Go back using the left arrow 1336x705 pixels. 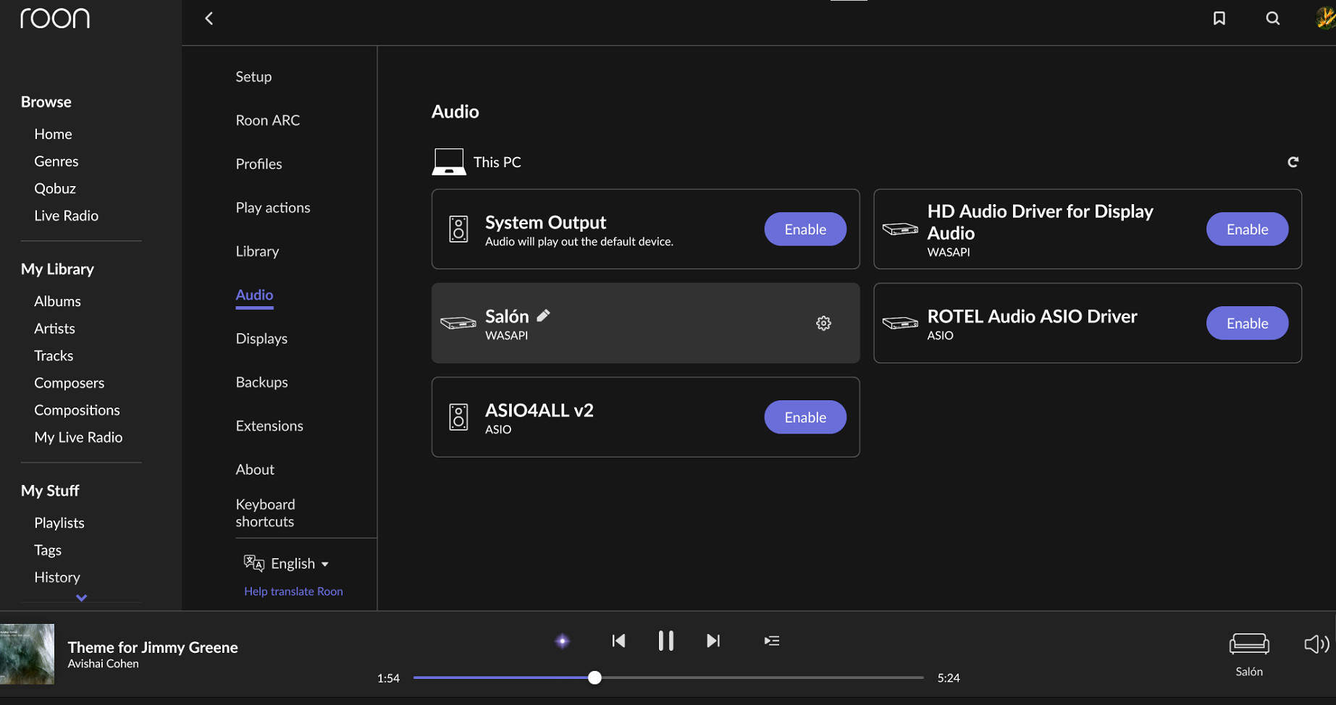click(x=209, y=18)
